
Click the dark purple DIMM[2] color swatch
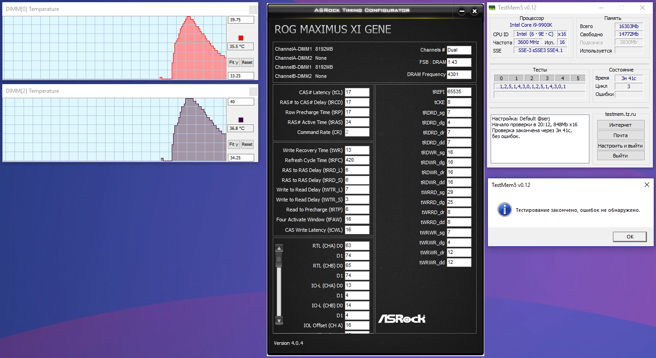241,120
